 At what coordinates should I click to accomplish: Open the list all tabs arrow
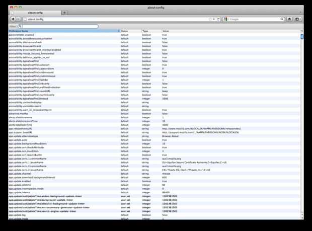(300, 13)
